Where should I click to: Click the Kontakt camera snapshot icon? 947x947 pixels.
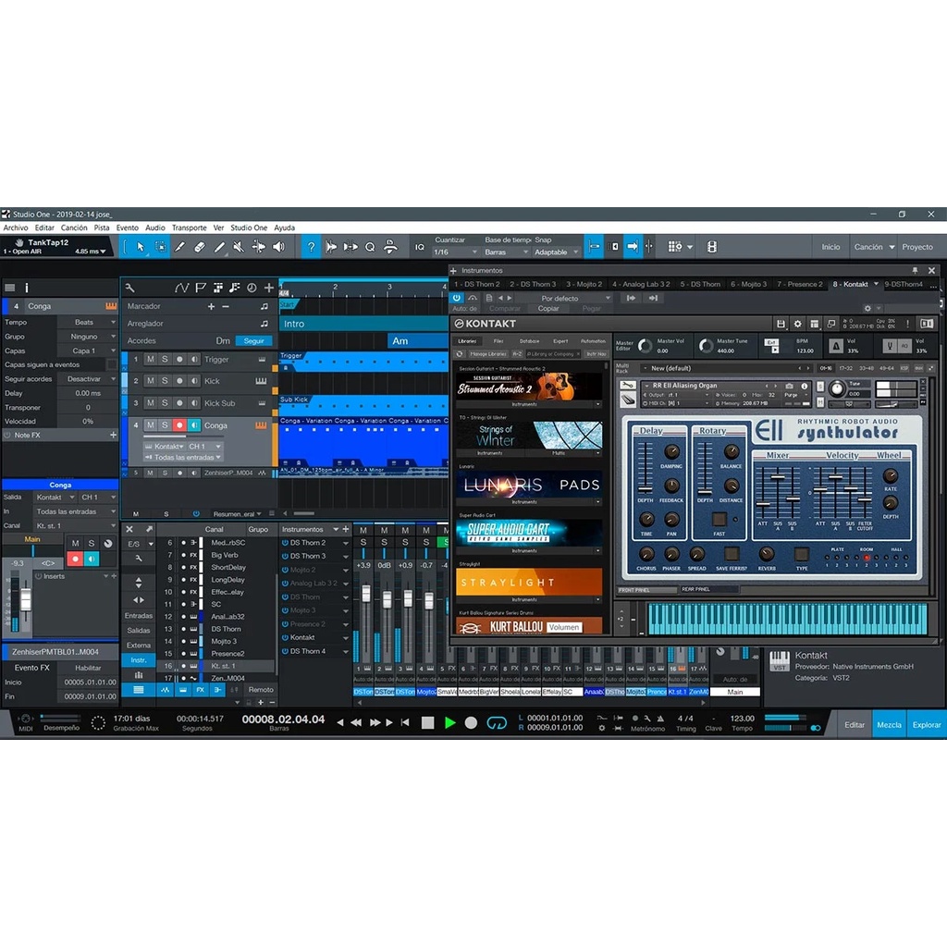point(790,386)
